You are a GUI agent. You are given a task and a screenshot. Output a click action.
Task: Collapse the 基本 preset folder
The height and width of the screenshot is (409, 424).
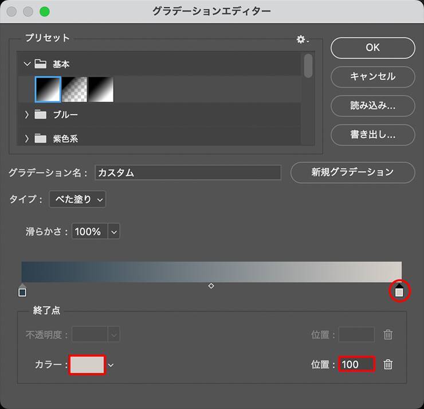point(27,64)
